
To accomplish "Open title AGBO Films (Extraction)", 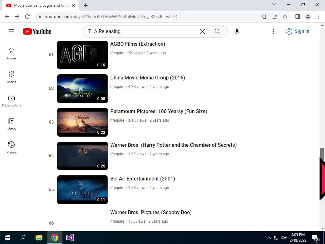I will click(x=138, y=44).
